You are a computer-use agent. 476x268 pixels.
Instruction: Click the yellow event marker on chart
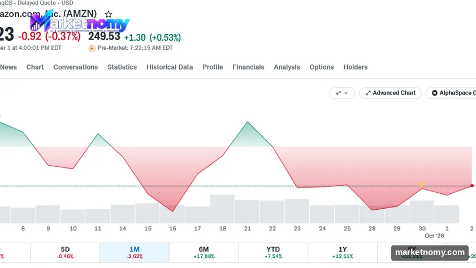(422, 184)
